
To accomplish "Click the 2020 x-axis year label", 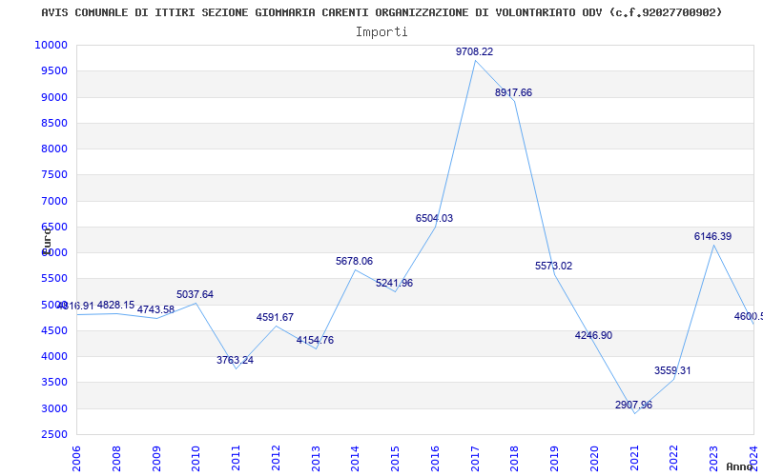I will [x=594, y=459].
